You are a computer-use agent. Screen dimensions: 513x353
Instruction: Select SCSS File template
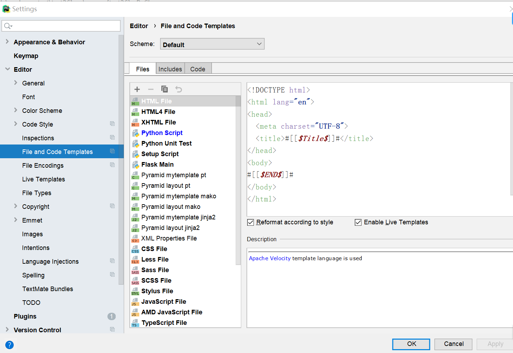tap(156, 281)
